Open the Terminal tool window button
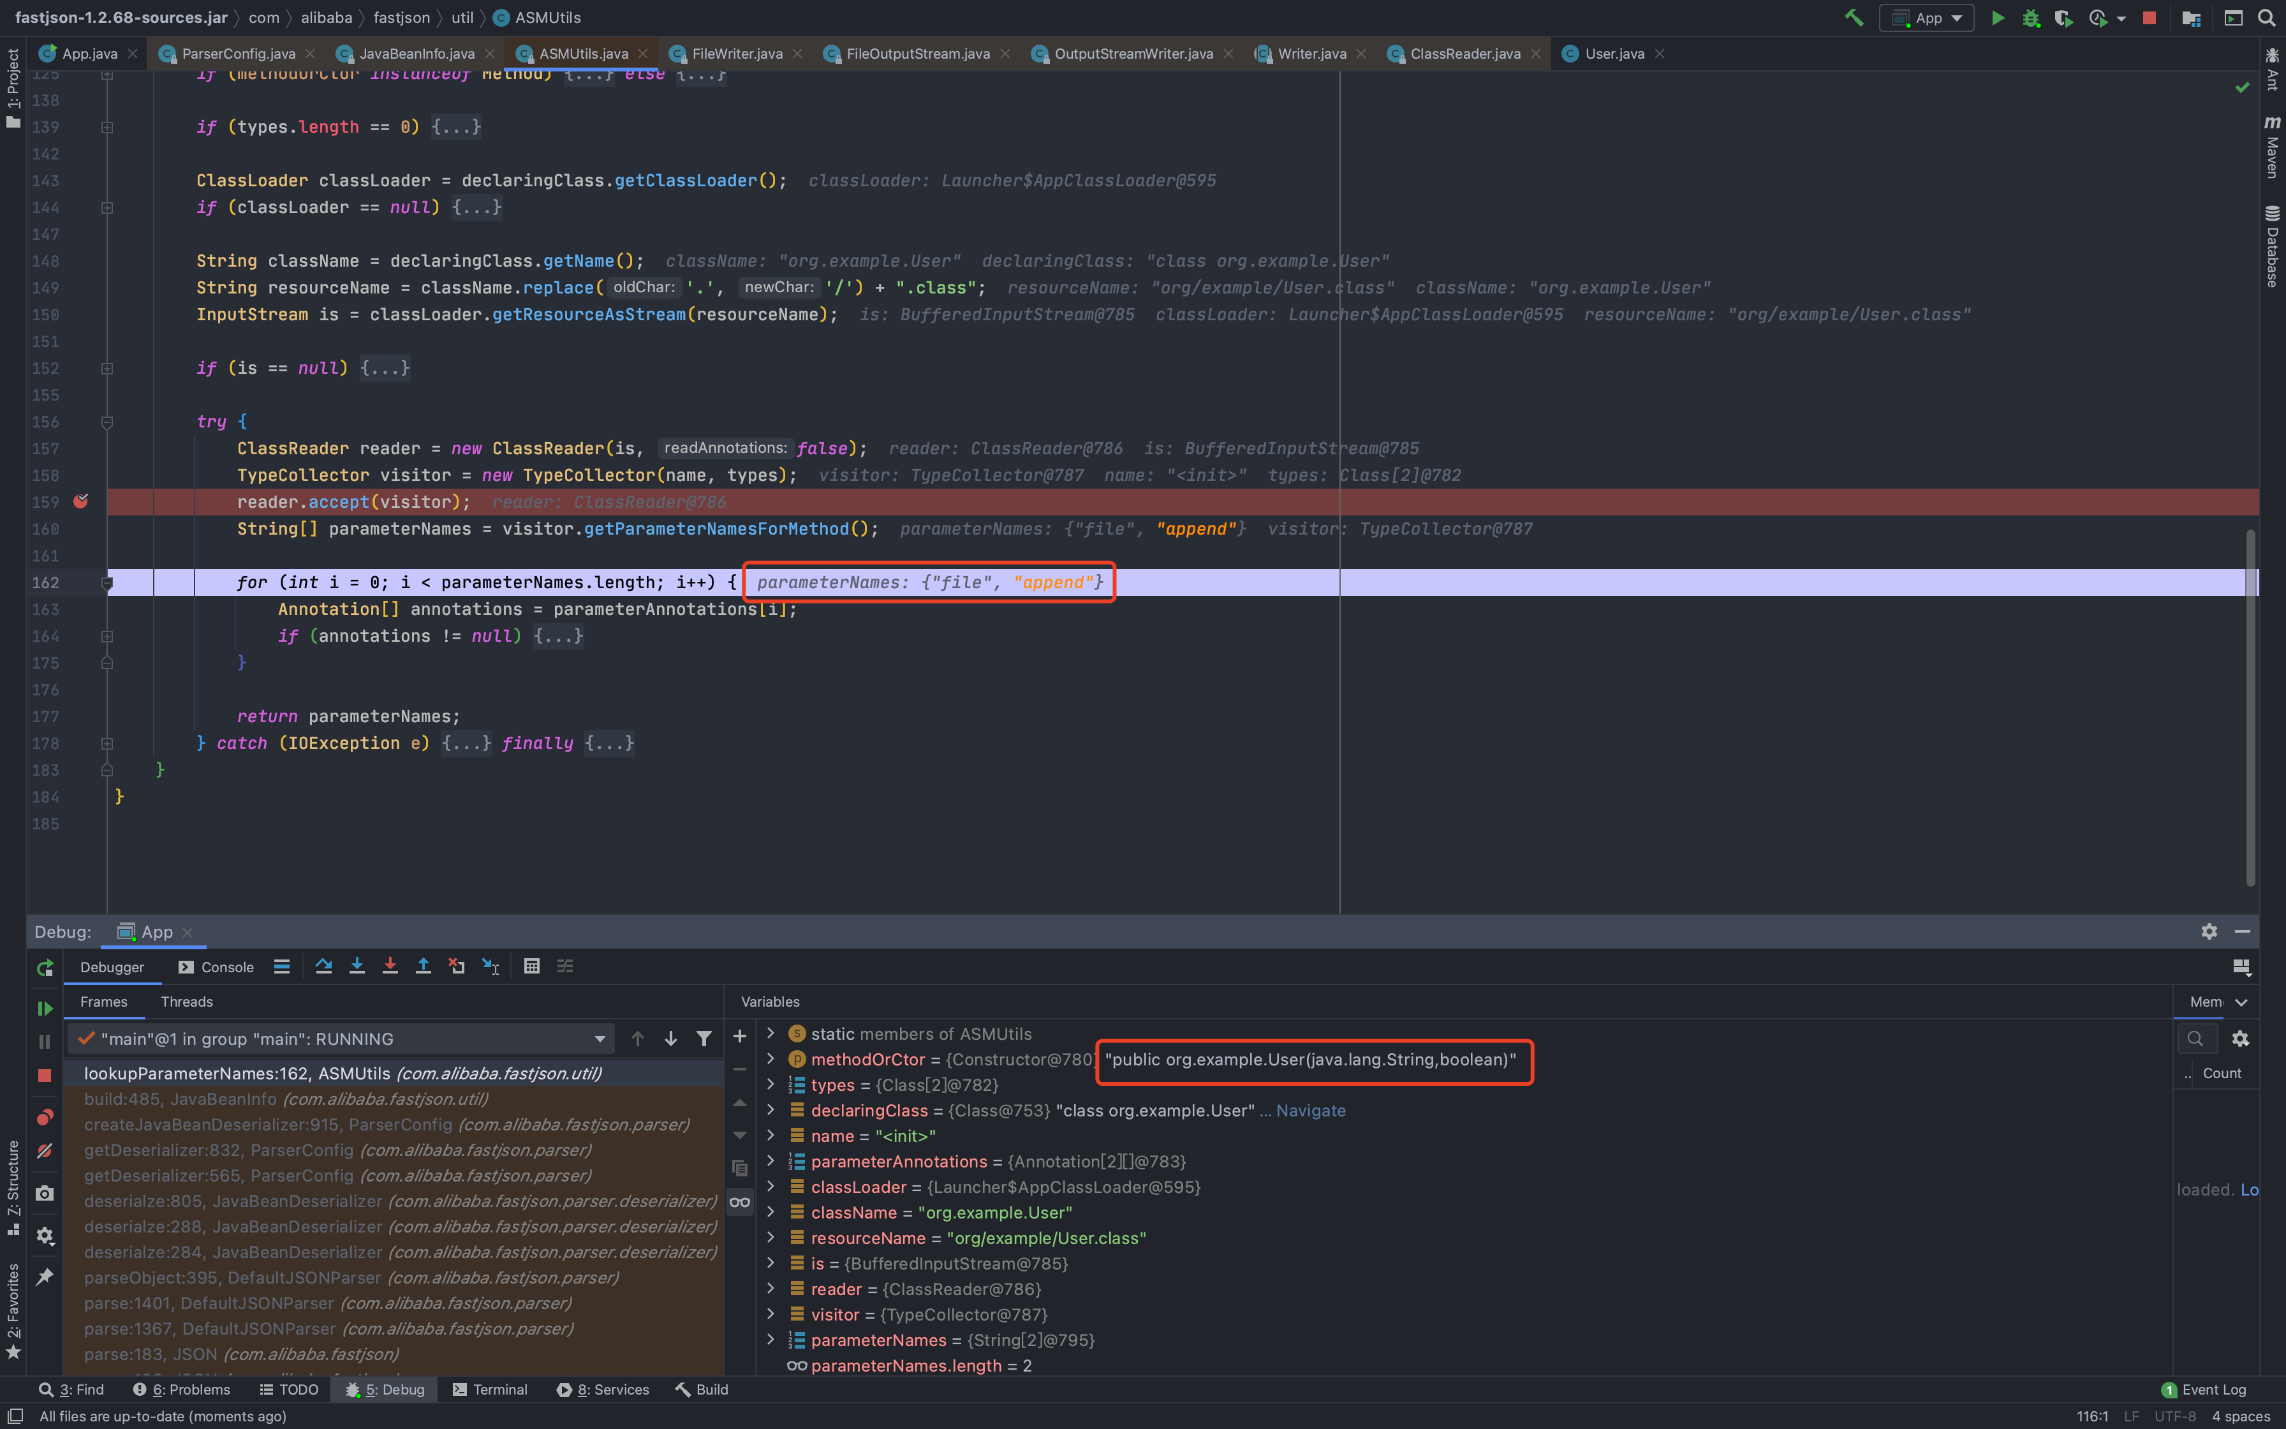This screenshot has height=1429, width=2286. (x=490, y=1389)
